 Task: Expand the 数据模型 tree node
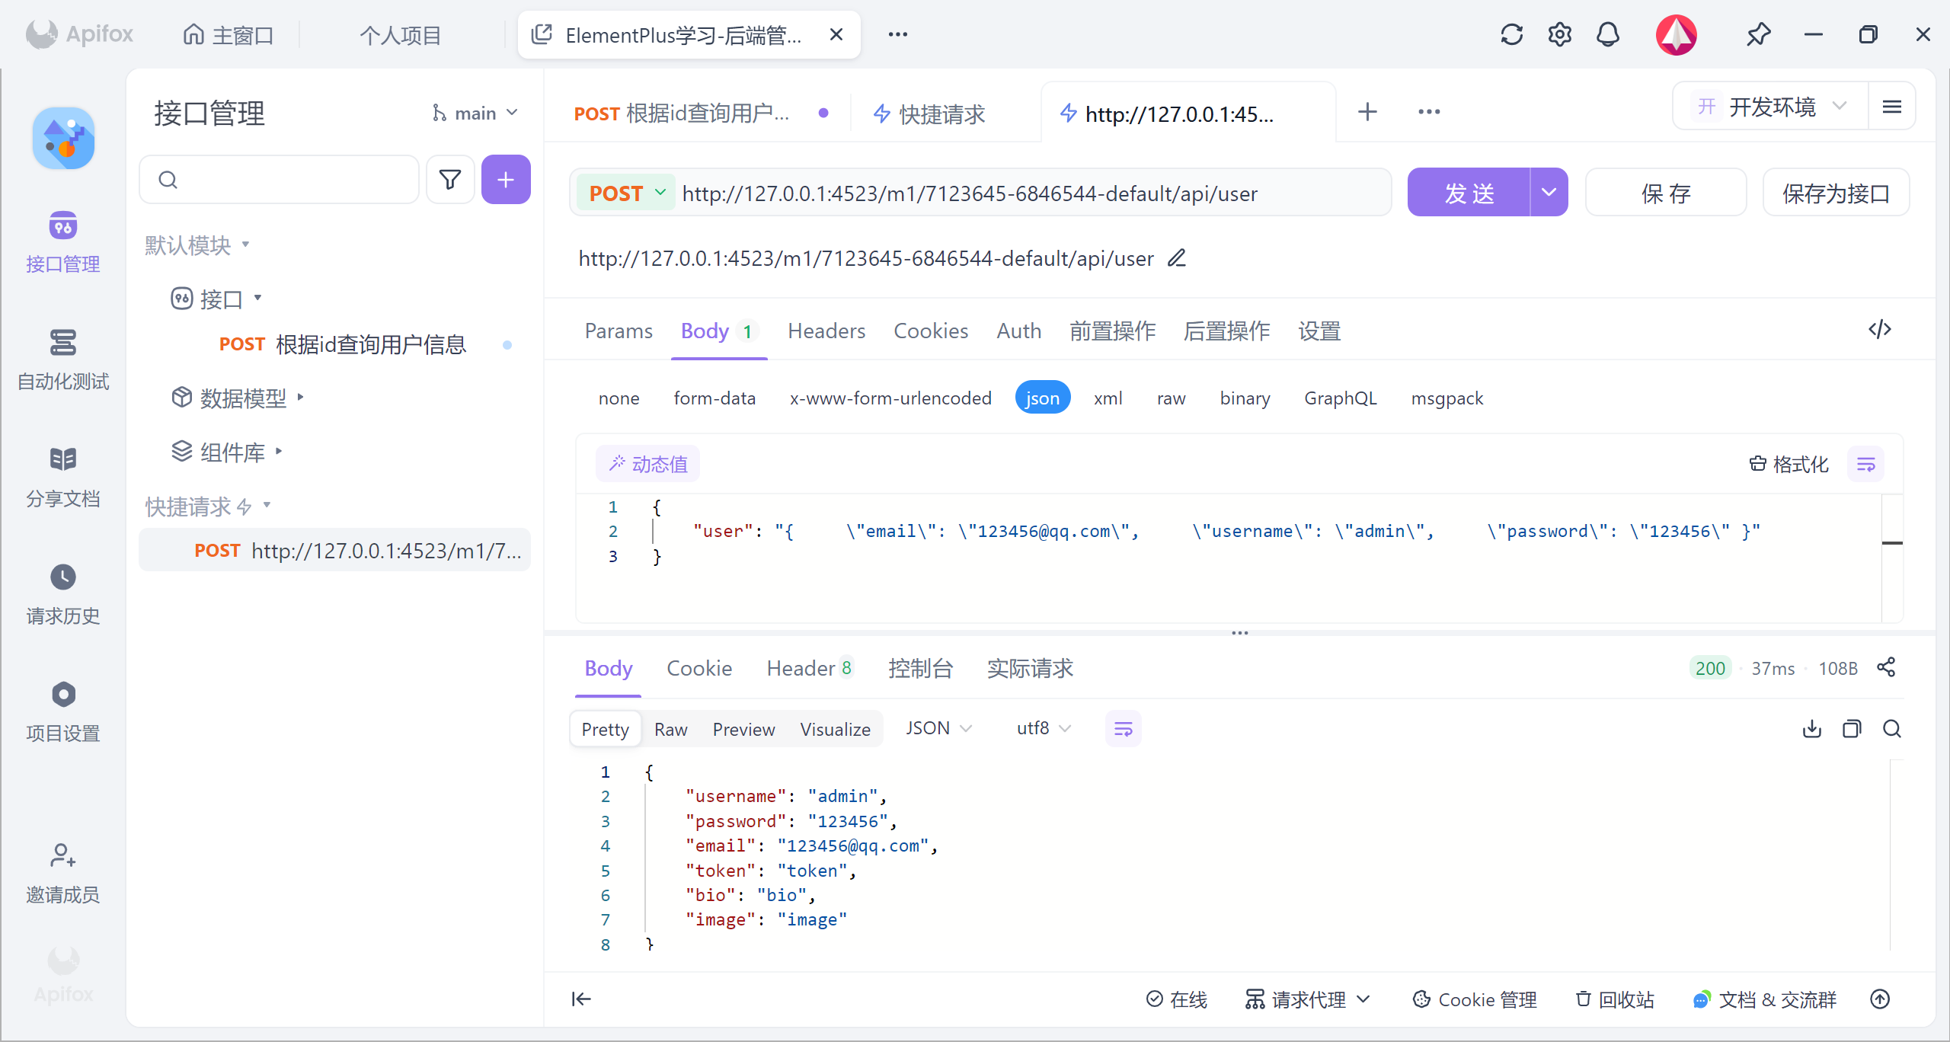point(242,397)
